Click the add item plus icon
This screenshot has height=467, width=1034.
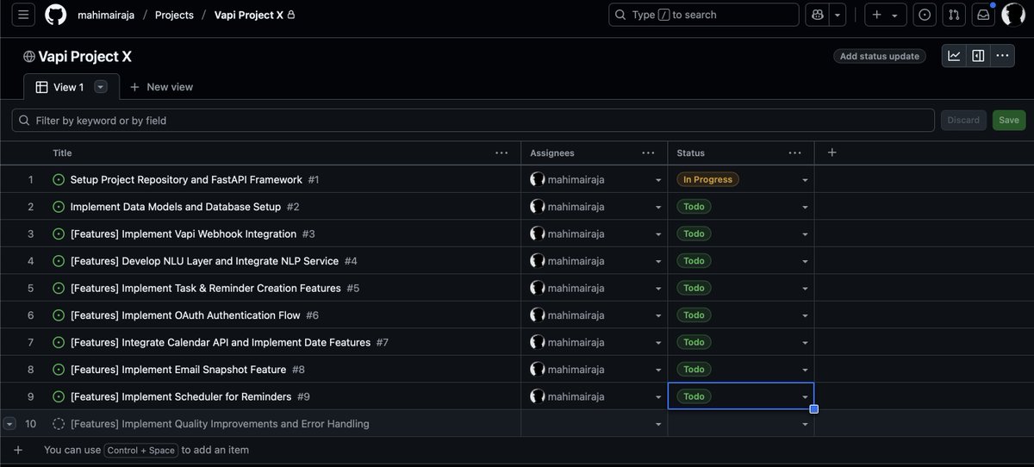18,450
